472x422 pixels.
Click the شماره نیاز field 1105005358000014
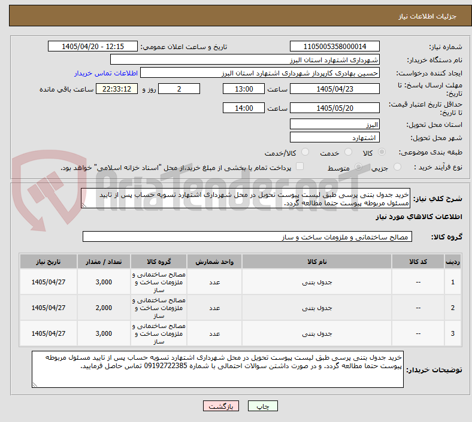tap(334, 47)
